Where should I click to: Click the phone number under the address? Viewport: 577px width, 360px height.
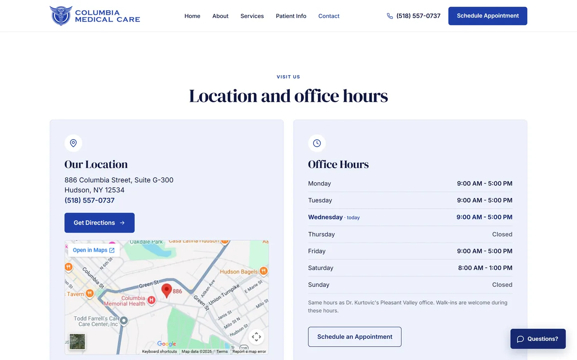tap(90, 200)
